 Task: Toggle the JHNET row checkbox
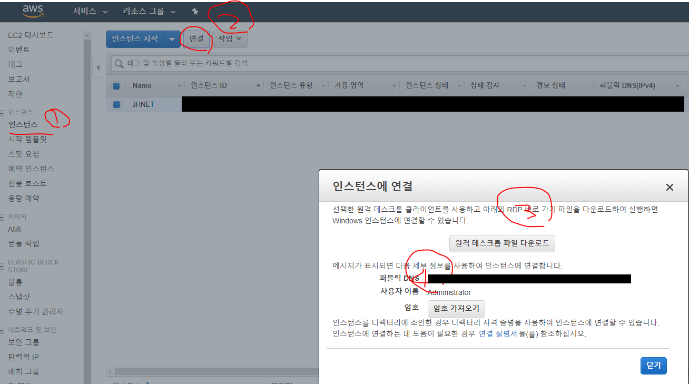pos(116,104)
